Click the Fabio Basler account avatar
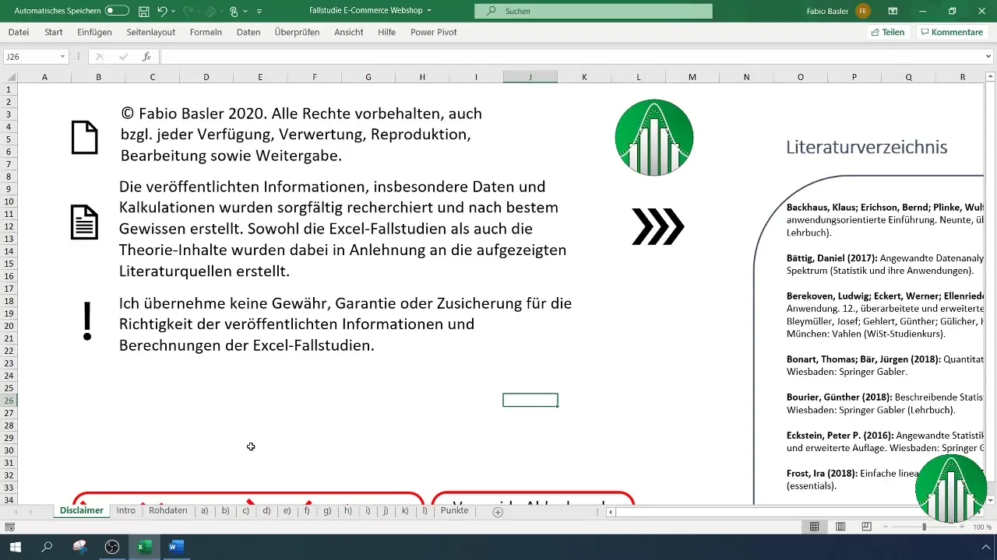 click(x=863, y=11)
